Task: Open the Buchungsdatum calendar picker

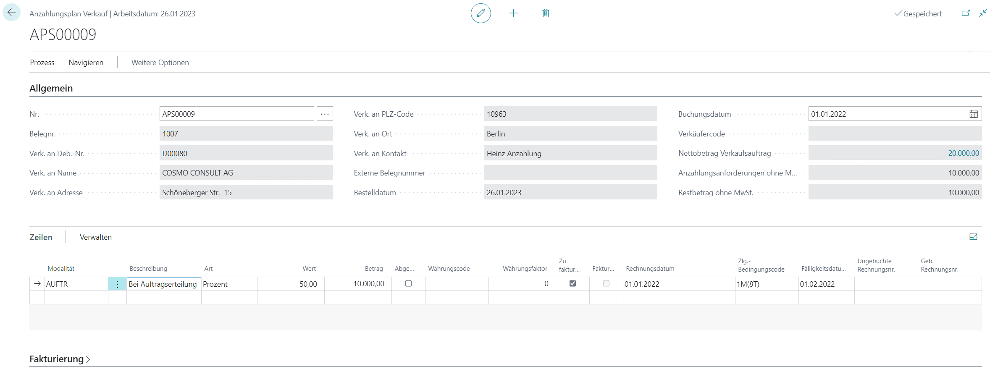Action: coord(974,114)
